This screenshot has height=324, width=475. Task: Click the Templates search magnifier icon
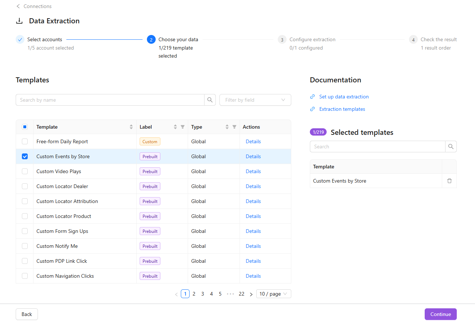click(x=210, y=100)
